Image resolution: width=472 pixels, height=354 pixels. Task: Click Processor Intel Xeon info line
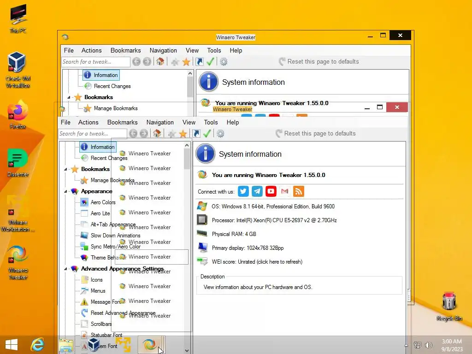274,220
